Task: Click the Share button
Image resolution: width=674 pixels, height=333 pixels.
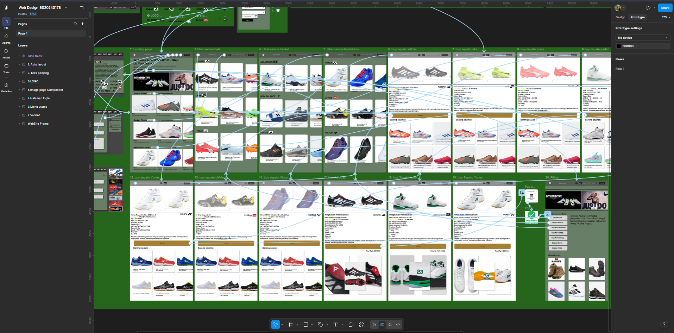Action: tap(665, 8)
